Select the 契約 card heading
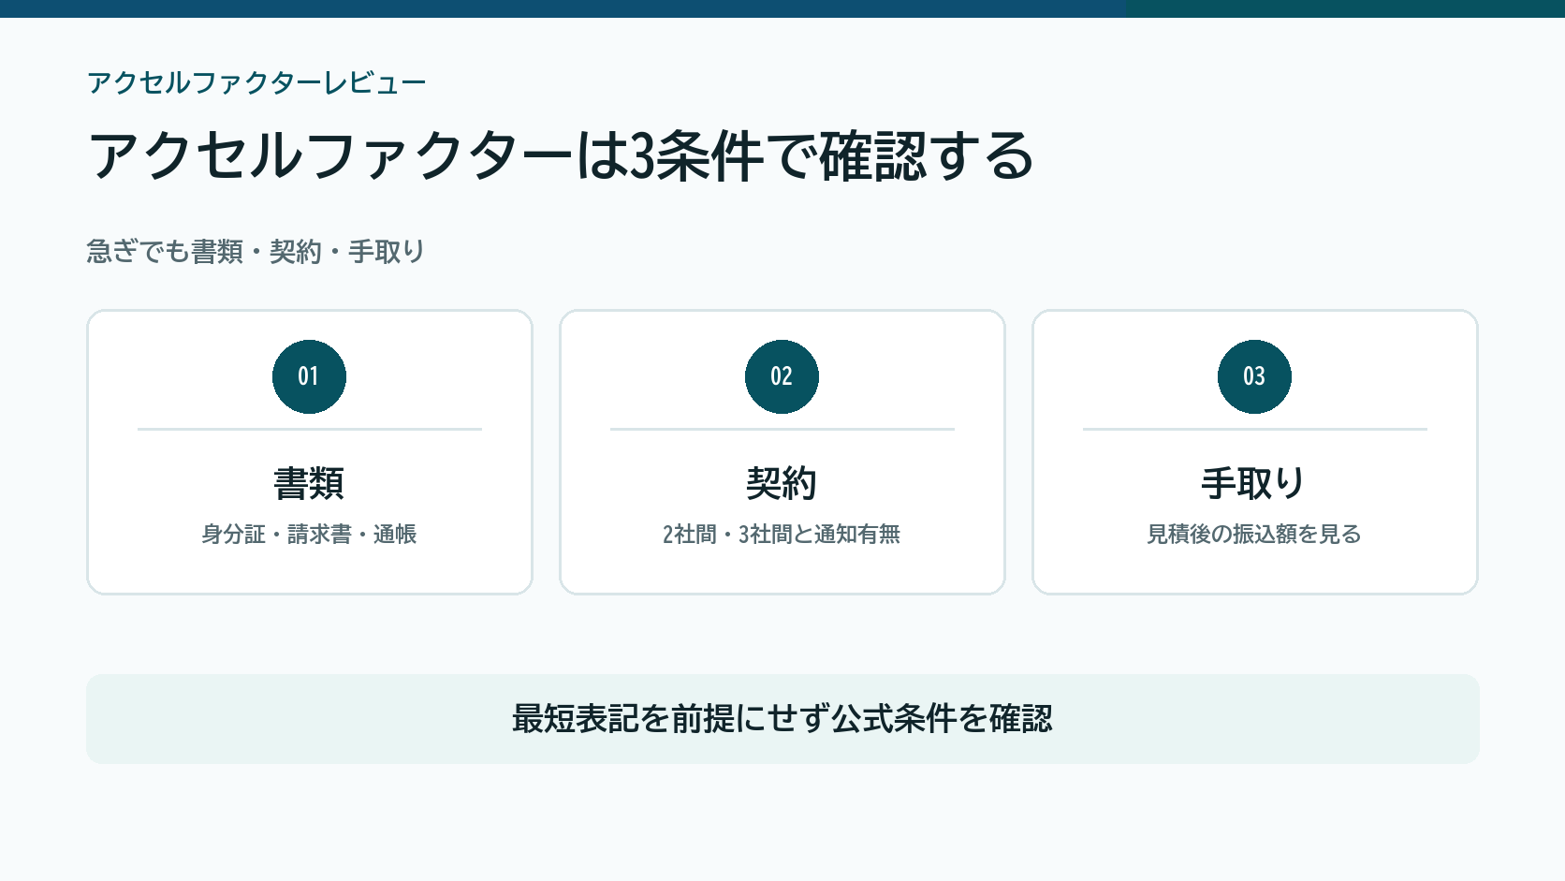Screen dimensions: 1565x881 point(782,484)
